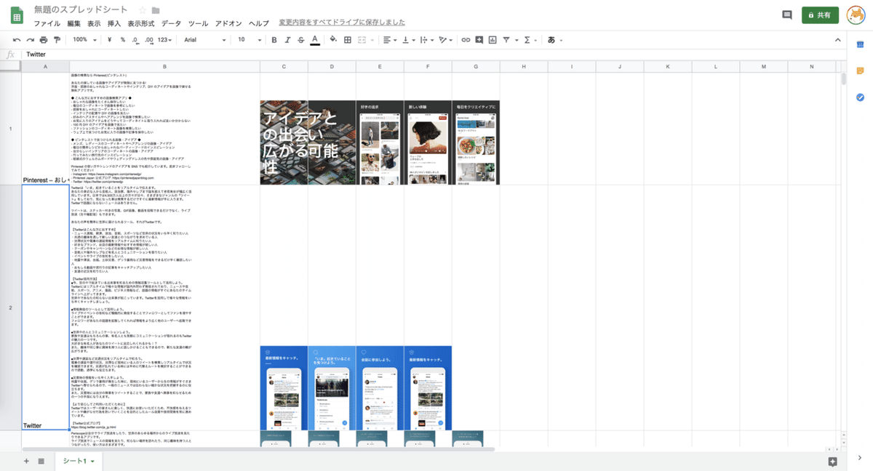The width and height of the screenshot is (873, 471).
Task: Move spreadsheet with the folder icon
Action: tap(156, 10)
